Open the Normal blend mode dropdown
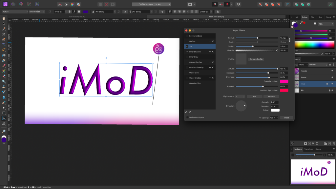The height and width of the screenshot is (189, 336). pos(317,65)
